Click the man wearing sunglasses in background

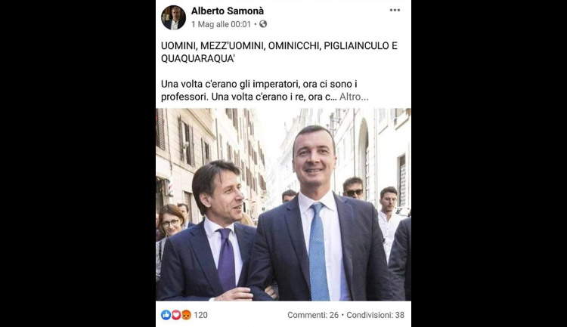(353, 188)
